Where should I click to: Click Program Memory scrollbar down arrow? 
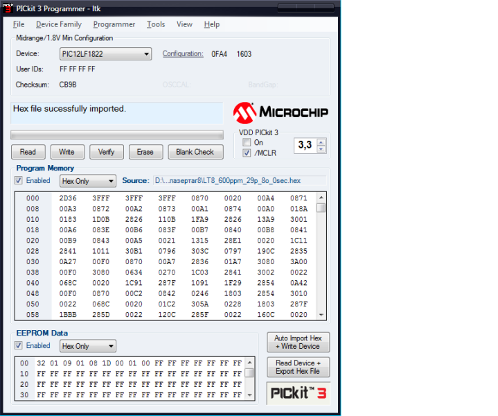pos(321,315)
